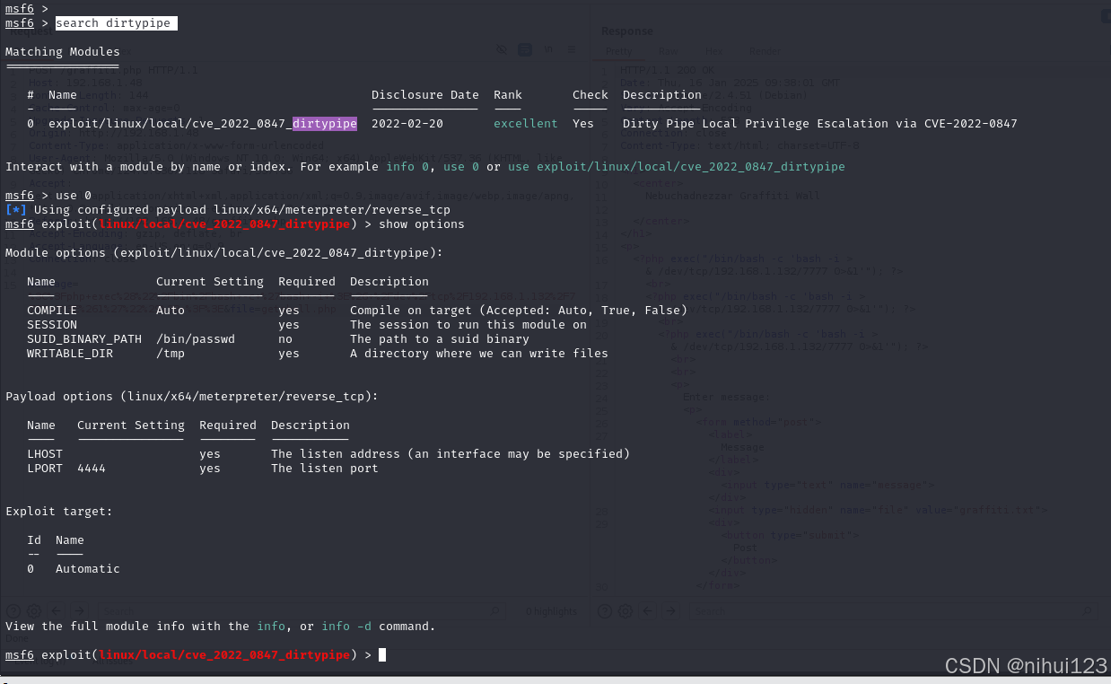Switch to the Raw tab in background Response panel
The height and width of the screenshot is (684, 1111).
click(668, 51)
